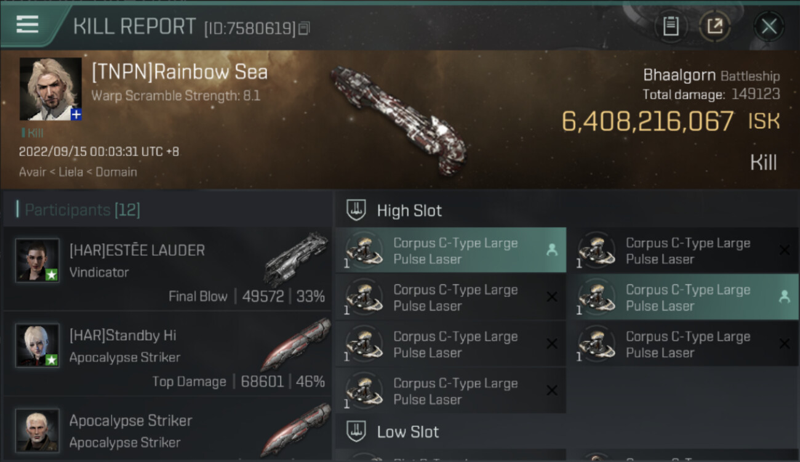
Task: Click the Avair < Liela < Domain location
Action: point(78,172)
